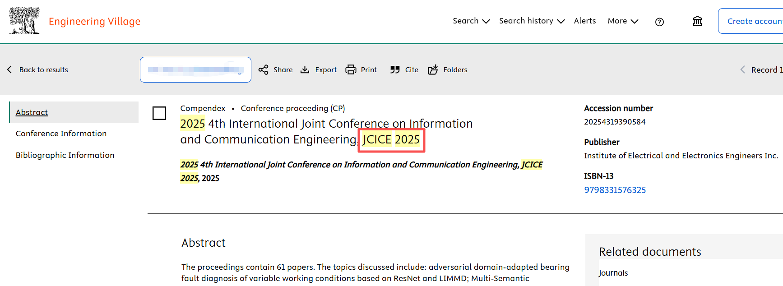Expand the Search dropdown menu

coord(471,21)
